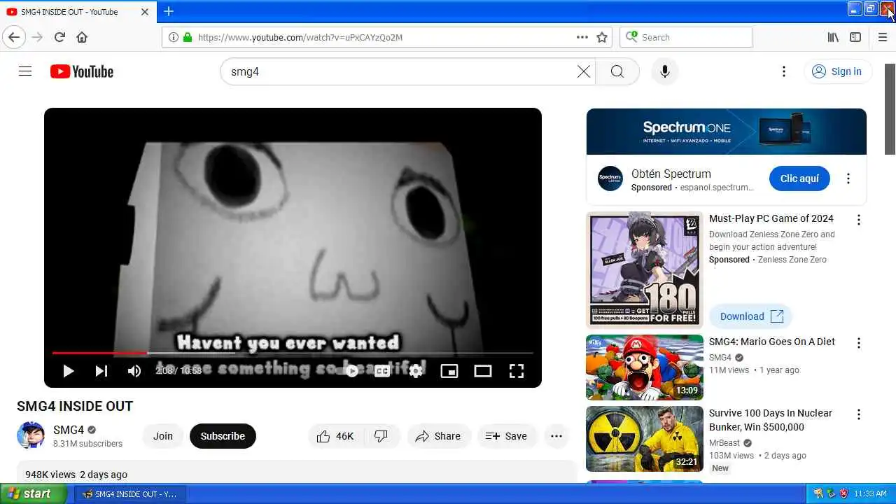Go back with the browser back arrow
The height and width of the screenshot is (504, 896).
point(14,37)
